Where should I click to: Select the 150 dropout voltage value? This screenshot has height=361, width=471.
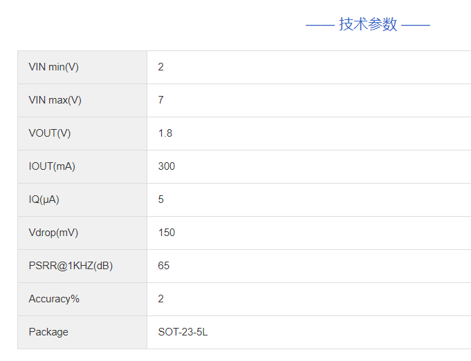[x=167, y=233]
